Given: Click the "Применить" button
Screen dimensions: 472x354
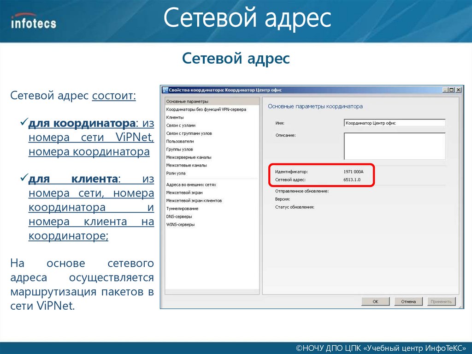Looking at the screenshot, I should 441,301.
